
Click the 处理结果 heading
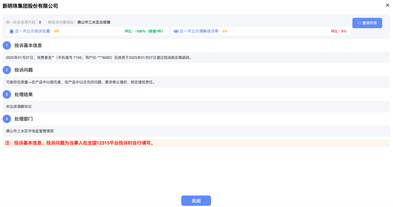pos(24,94)
